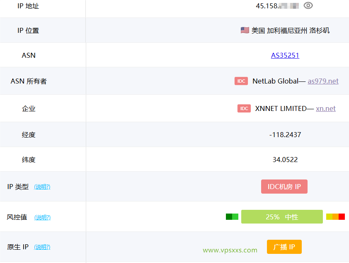349x263 pixels.
Task: Select the location text 美国 加利福尼亚州 洛杉矶
Action: [x=290, y=30]
